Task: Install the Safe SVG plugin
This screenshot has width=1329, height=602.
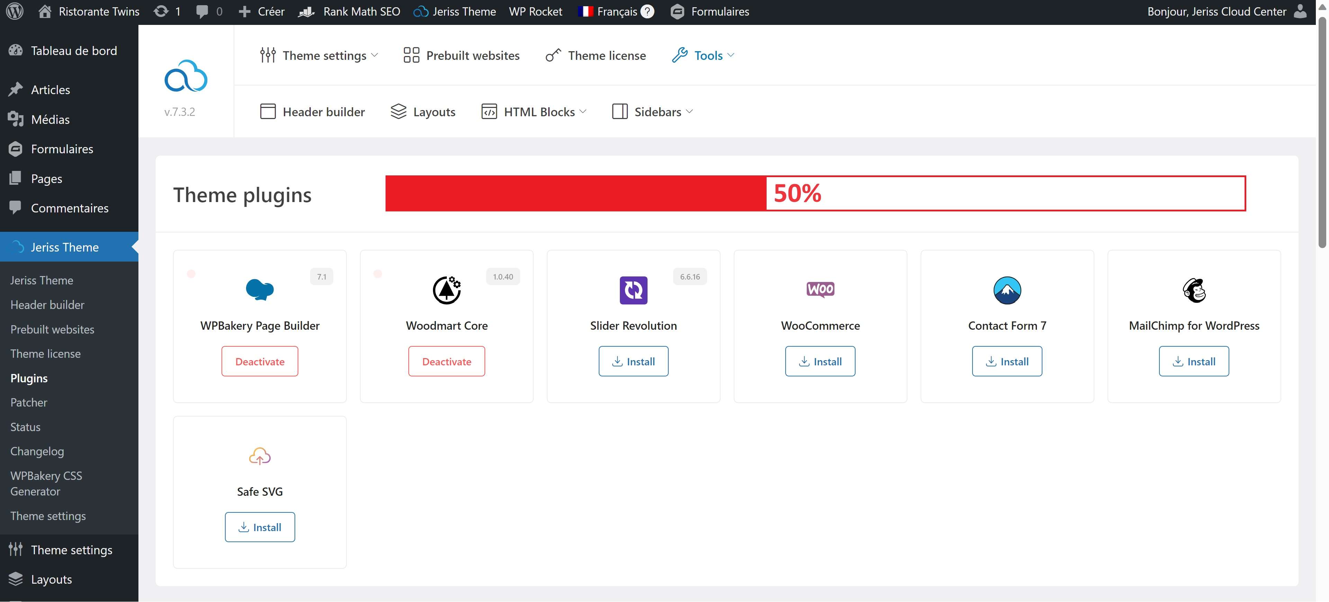Action: [260, 527]
